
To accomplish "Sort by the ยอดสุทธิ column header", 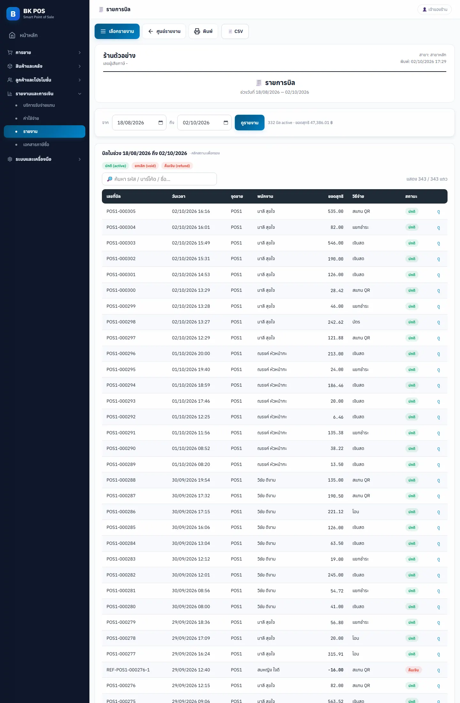I will pyautogui.click(x=336, y=197).
